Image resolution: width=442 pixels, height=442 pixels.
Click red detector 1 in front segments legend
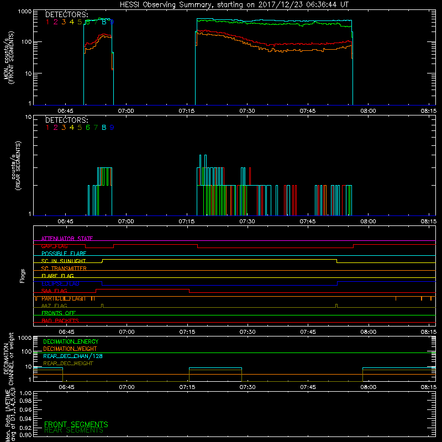click(x=48, y=22)
